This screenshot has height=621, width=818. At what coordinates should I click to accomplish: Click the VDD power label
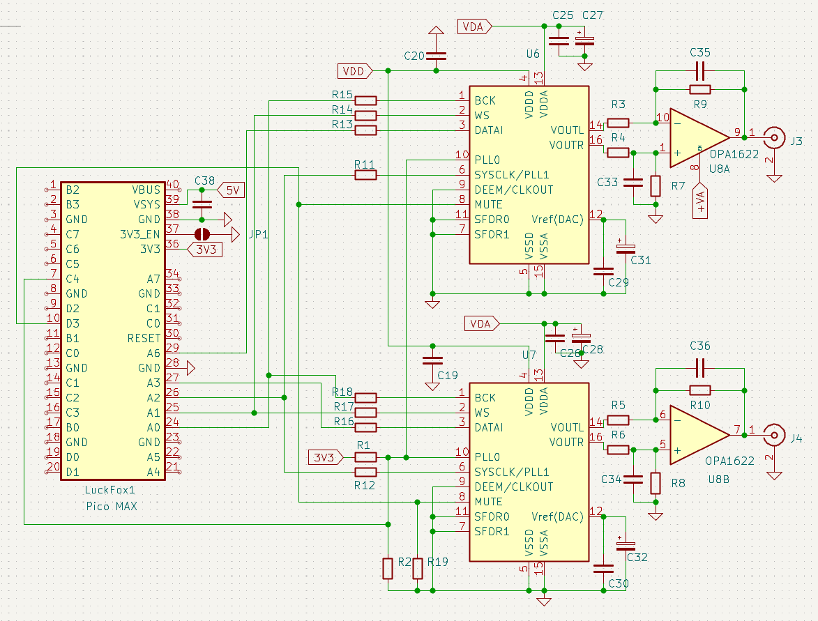pos(356,70)
